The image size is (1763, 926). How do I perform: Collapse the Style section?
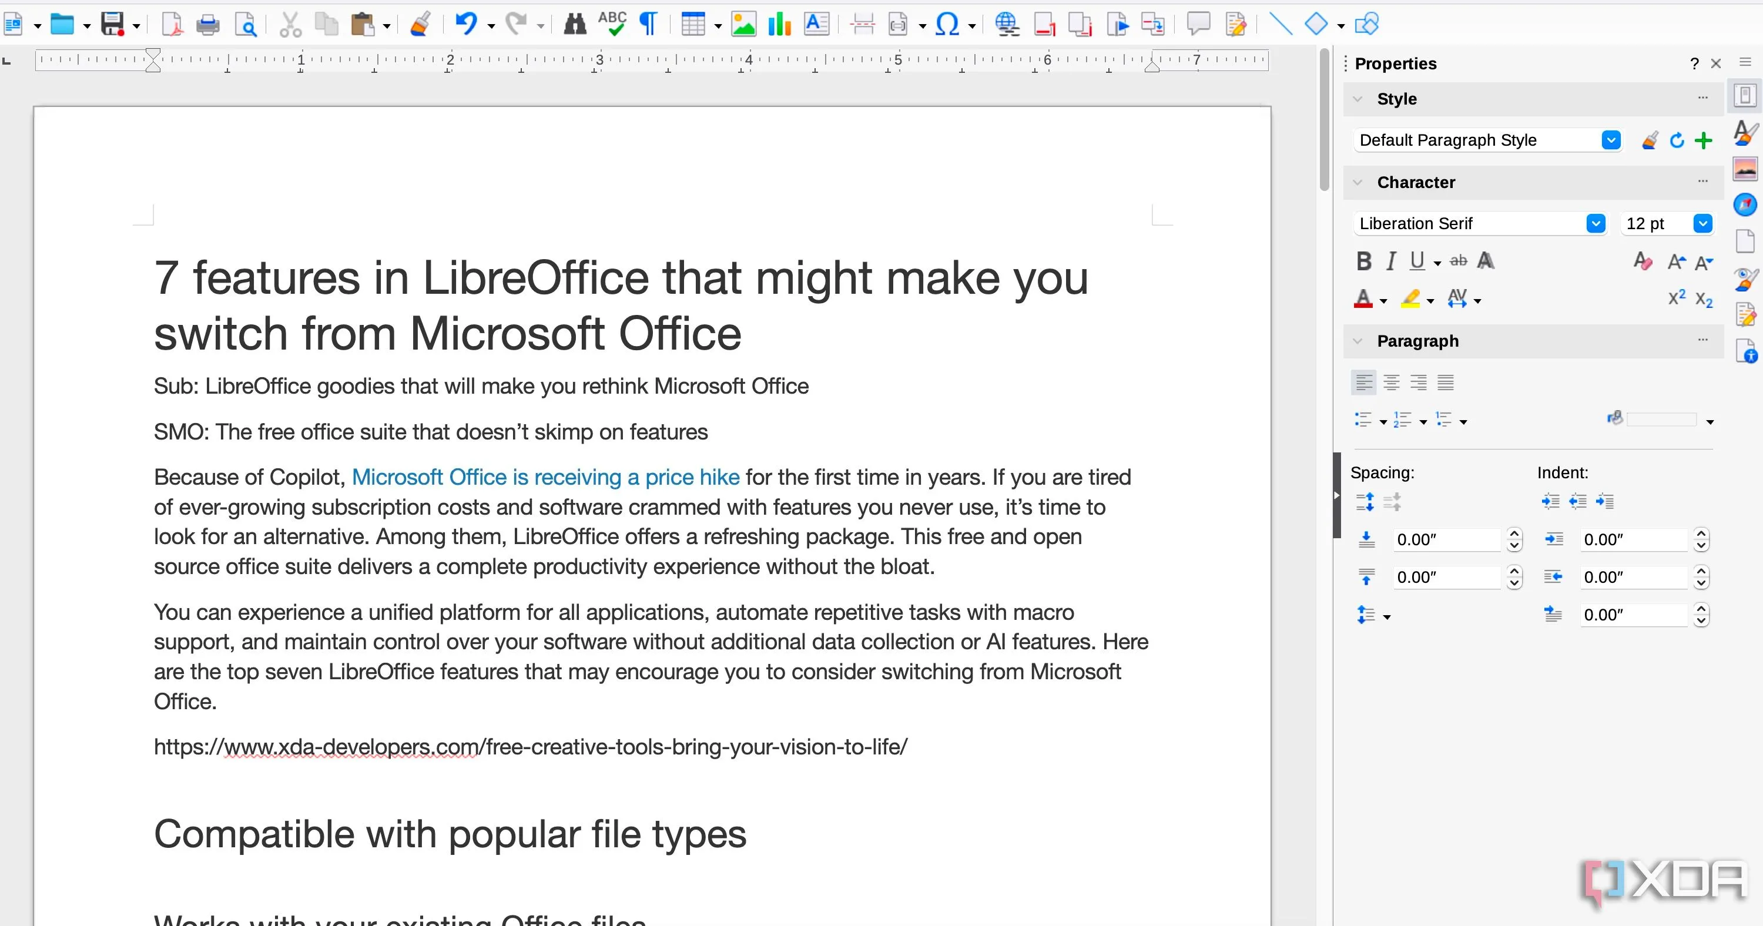click(x=1359, y=99)
